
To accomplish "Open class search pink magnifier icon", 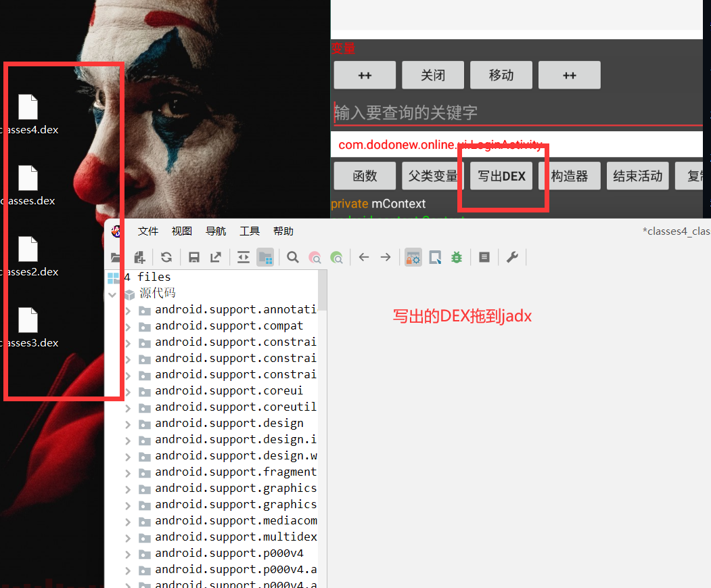I will click(315, 257).
